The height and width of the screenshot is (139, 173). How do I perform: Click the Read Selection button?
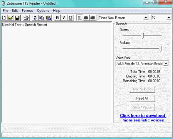coord(142,89)
